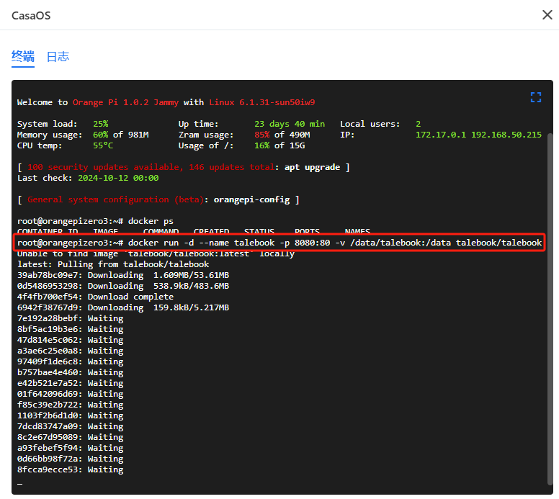Click 'General system configuration (beta)' text
This screenshot has width=559, height=499.
click(x=115, y=199)
